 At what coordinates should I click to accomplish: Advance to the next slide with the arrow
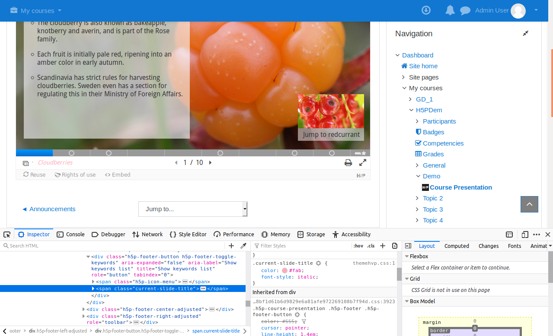pos(210,162)
